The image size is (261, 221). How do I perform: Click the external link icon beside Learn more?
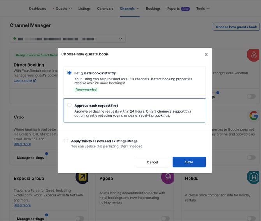coord(34,80)
